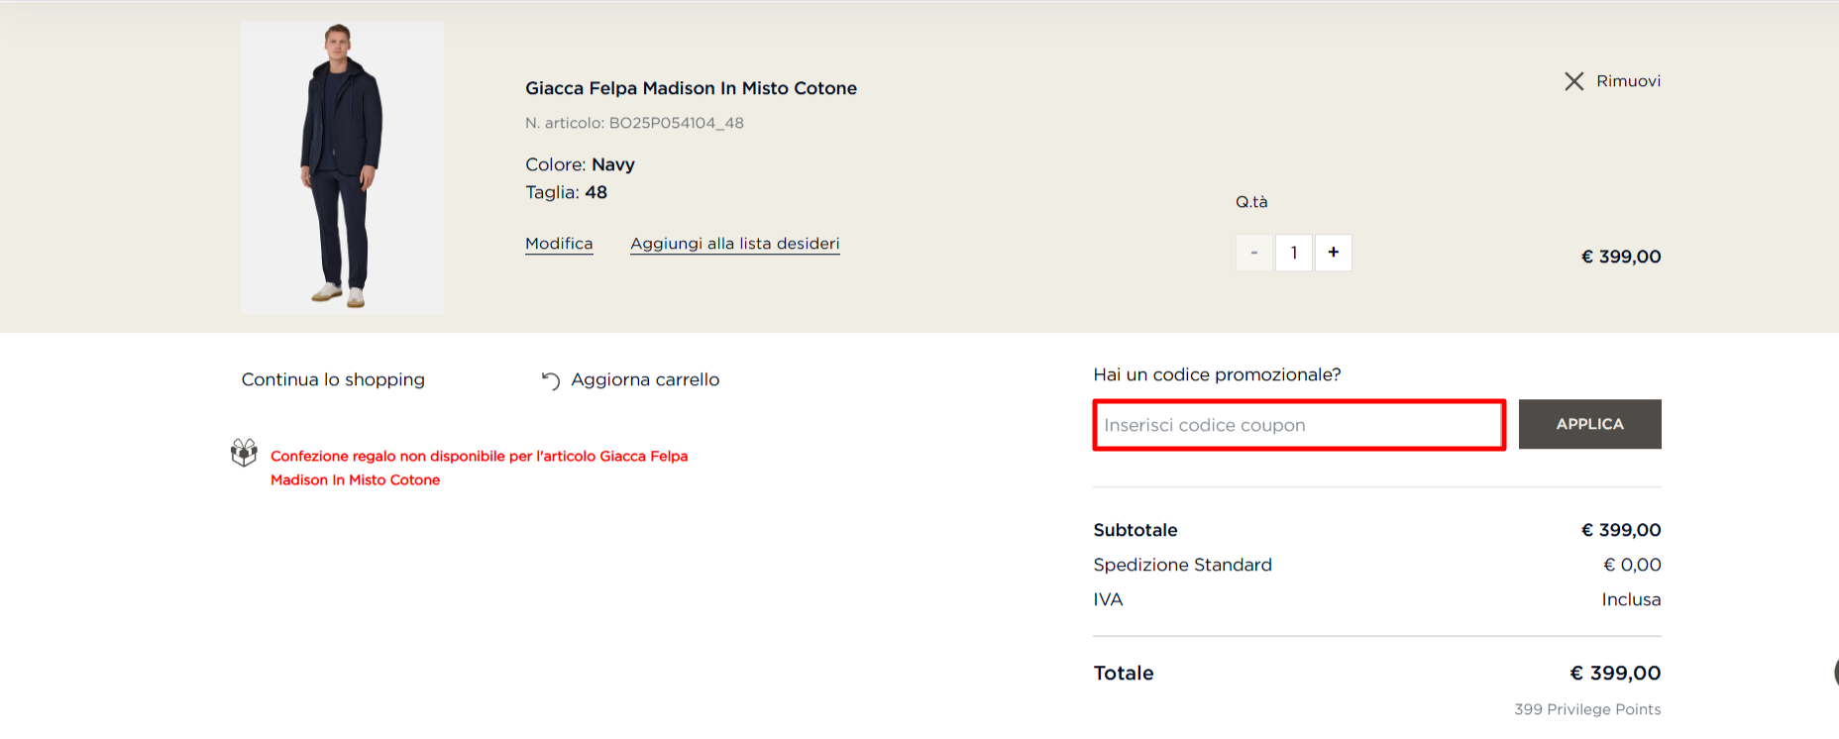
Task: Click the Rimuovi label text
Action: point(1628,81)
